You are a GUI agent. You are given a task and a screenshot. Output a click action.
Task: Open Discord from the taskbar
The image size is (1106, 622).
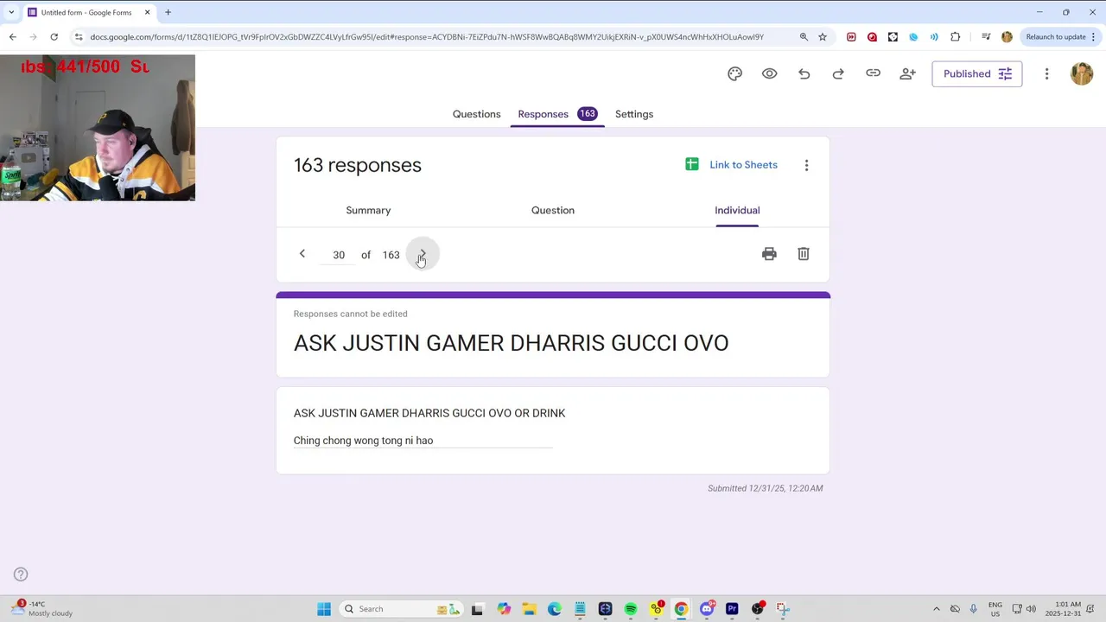tap(707, 609)
